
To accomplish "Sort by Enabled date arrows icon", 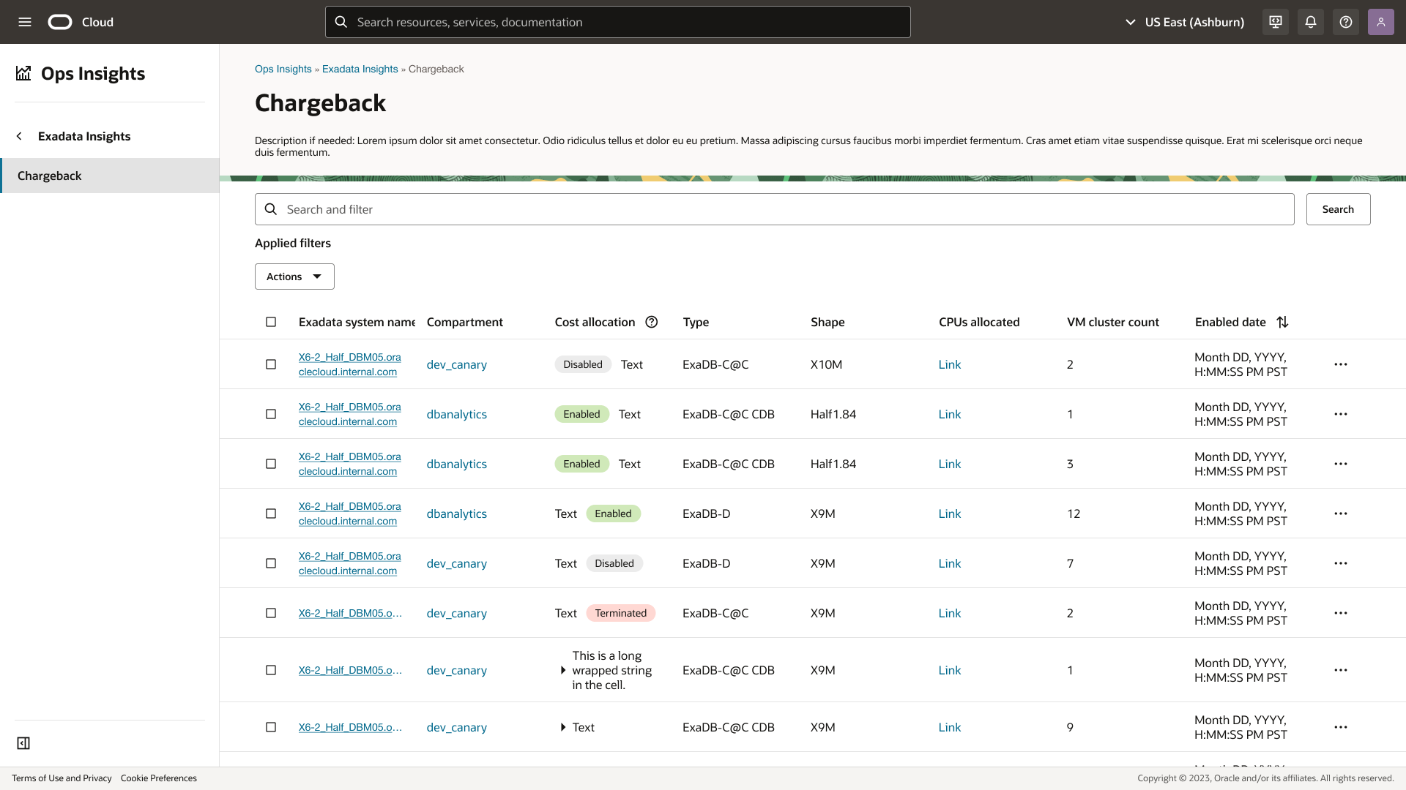I will click(1282, 322).
